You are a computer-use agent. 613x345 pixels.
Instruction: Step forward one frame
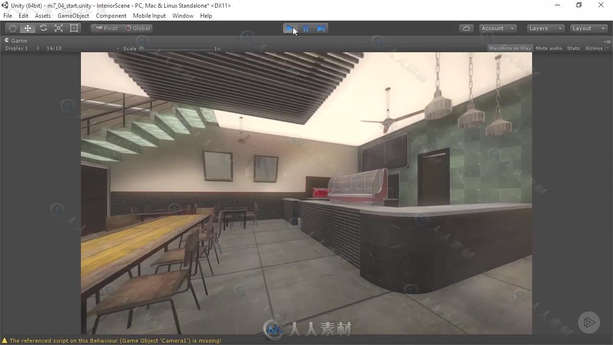click(x=321, y=28)
